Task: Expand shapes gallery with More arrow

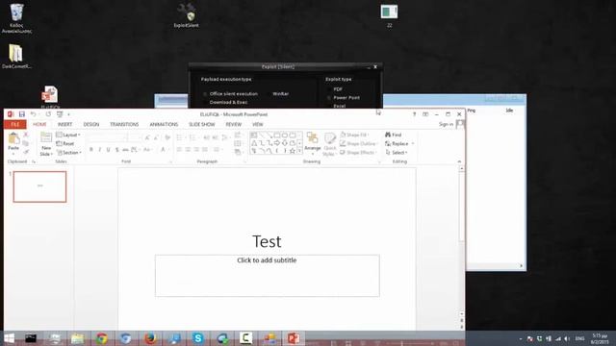Action: click(299, 151)
